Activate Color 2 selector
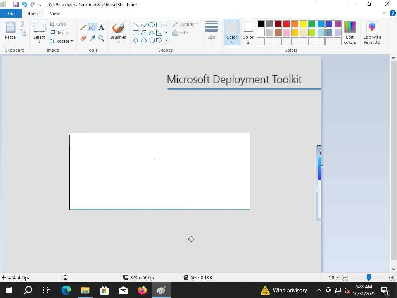This screenshot has height=298, width=397. click(248, 33)
